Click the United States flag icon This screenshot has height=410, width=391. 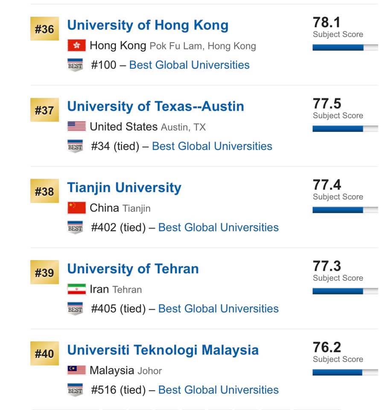pyautogui.click(x=76, y=126)
